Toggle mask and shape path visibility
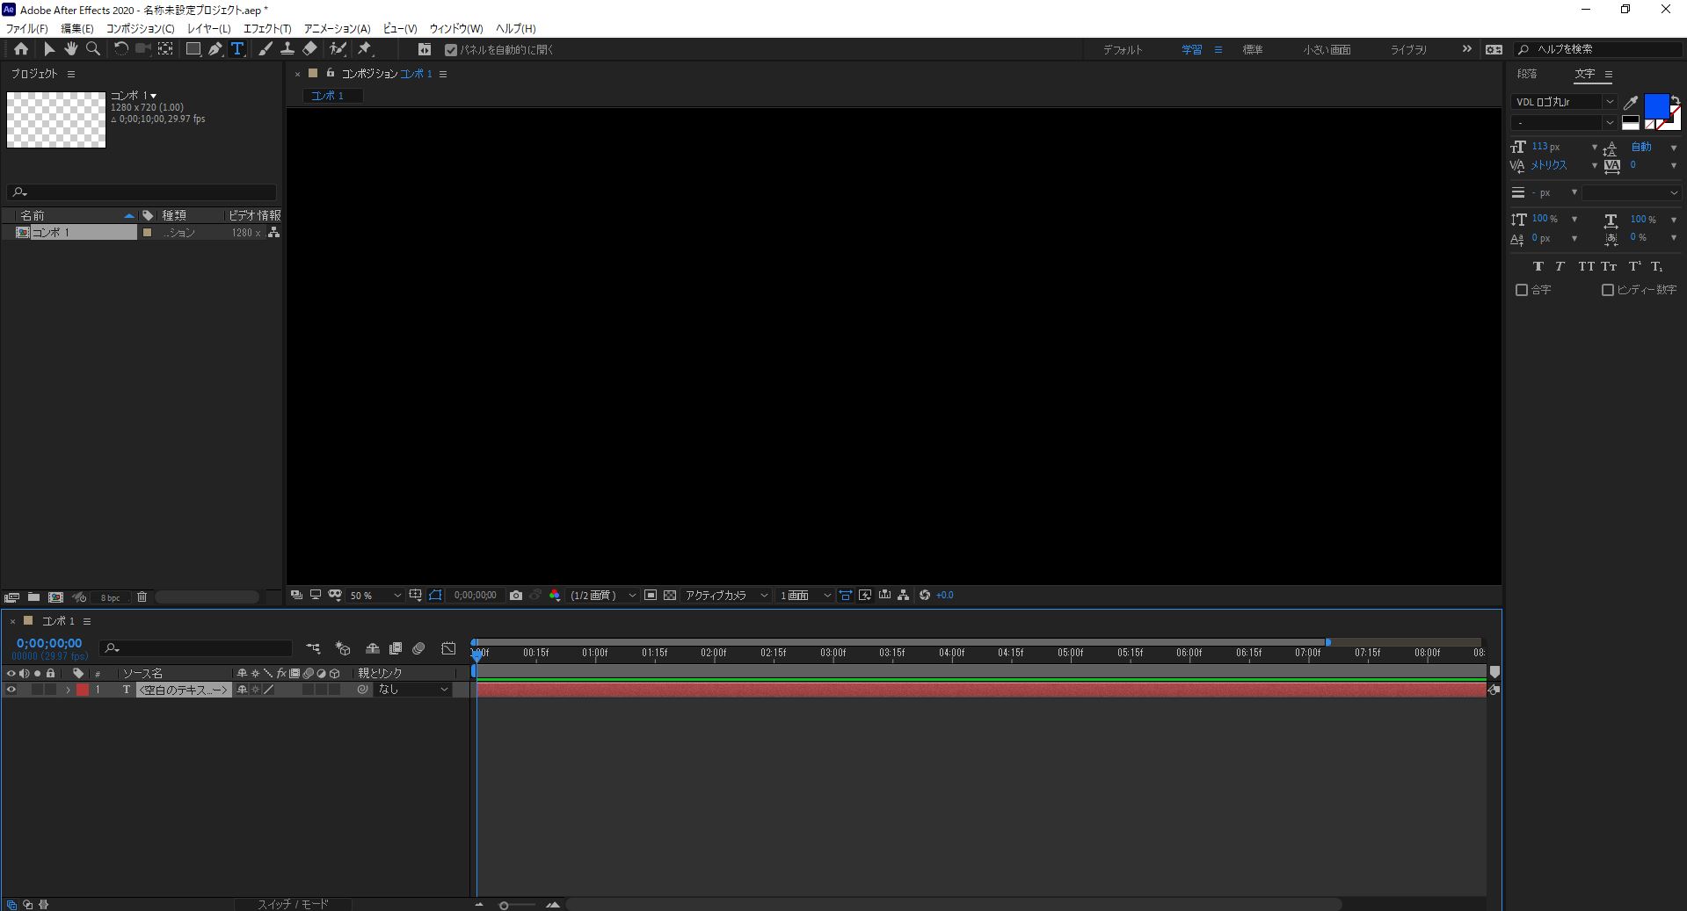The height and width of the screenshot is (911, 1687). tap(435, 596)
